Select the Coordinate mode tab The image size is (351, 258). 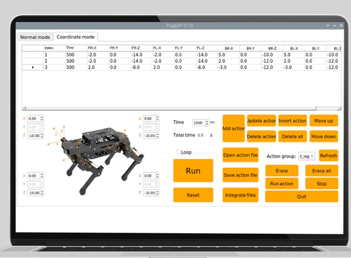[x=76, y=37]
